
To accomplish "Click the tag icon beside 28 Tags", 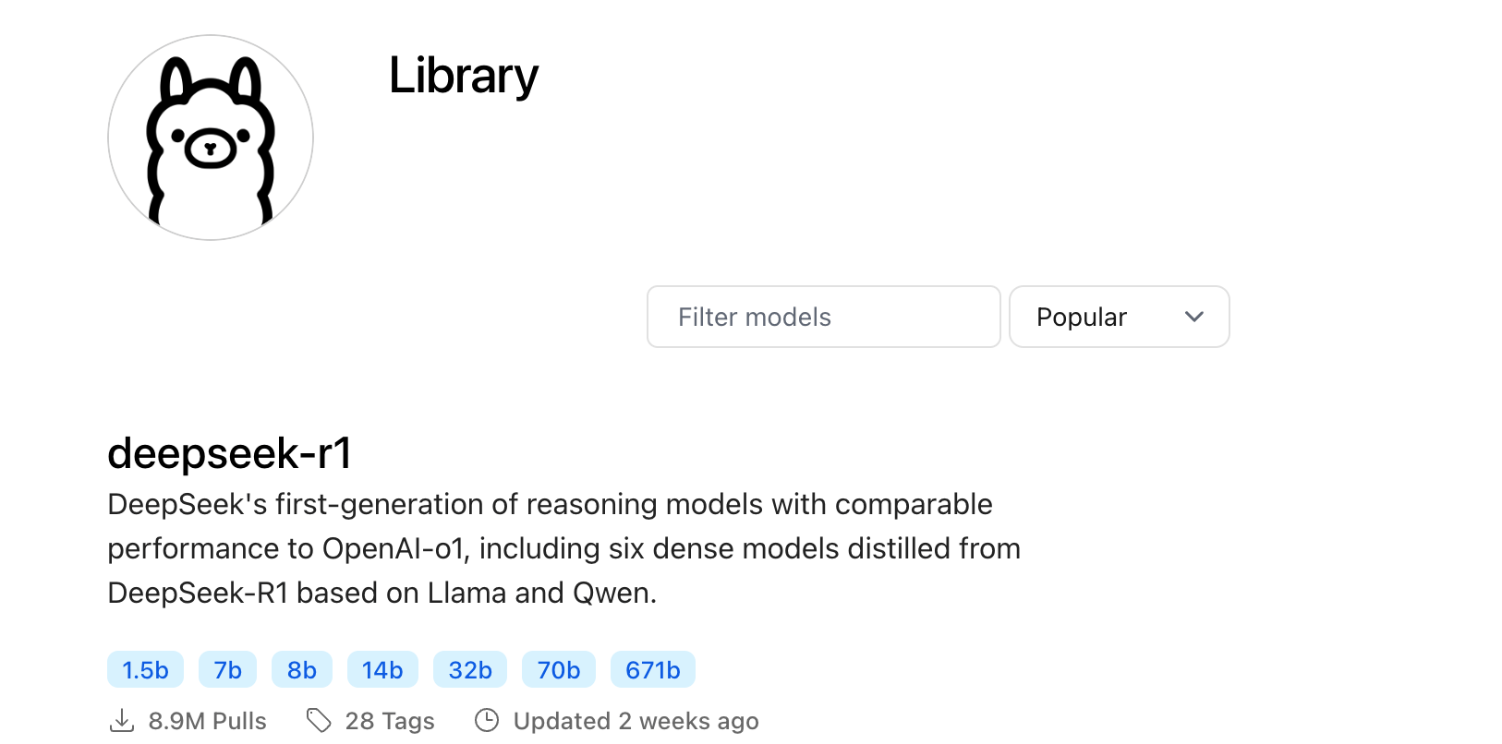I will coord(319,721).
